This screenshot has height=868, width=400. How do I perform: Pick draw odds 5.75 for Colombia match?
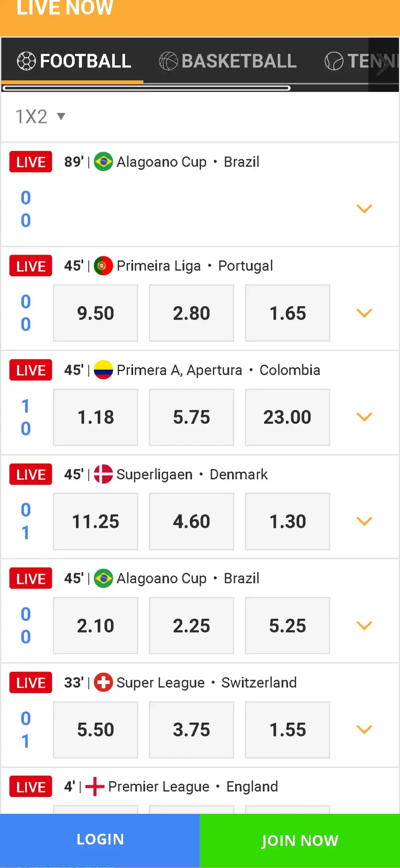pos(191,417)
